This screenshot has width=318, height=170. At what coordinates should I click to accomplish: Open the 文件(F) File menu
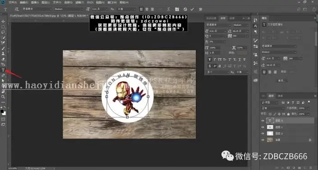(13, 2)
